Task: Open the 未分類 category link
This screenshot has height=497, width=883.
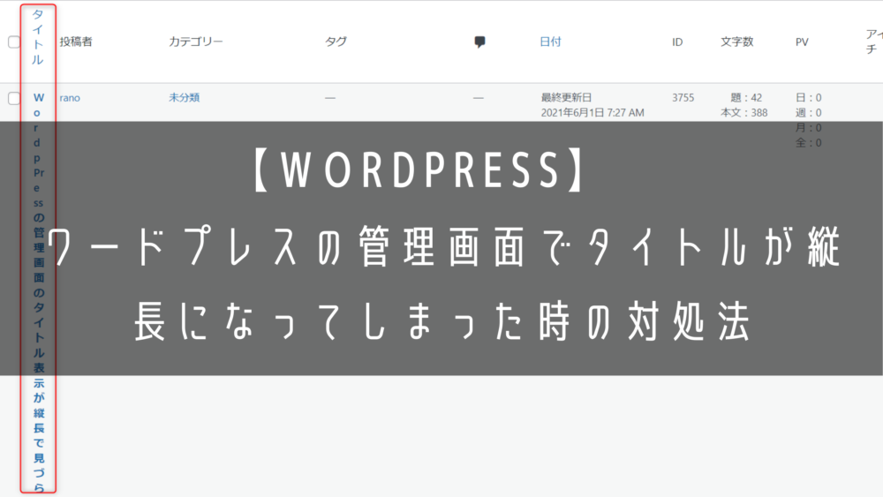Action: (x=185, y=97)
